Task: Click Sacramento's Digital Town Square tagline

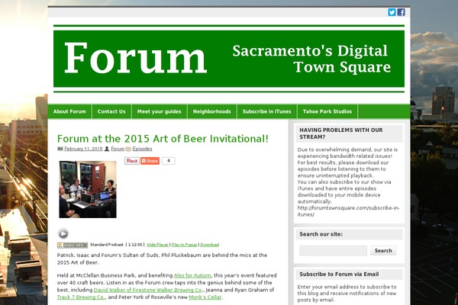Action: tap(311, 59)
